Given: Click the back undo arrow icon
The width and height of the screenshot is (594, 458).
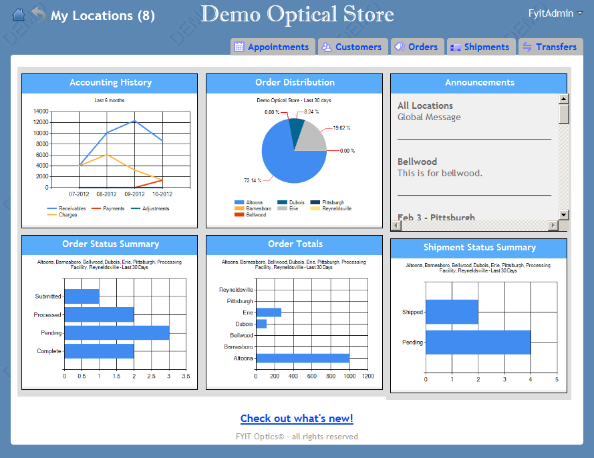Looking at the screenshot, I should 38,15.
